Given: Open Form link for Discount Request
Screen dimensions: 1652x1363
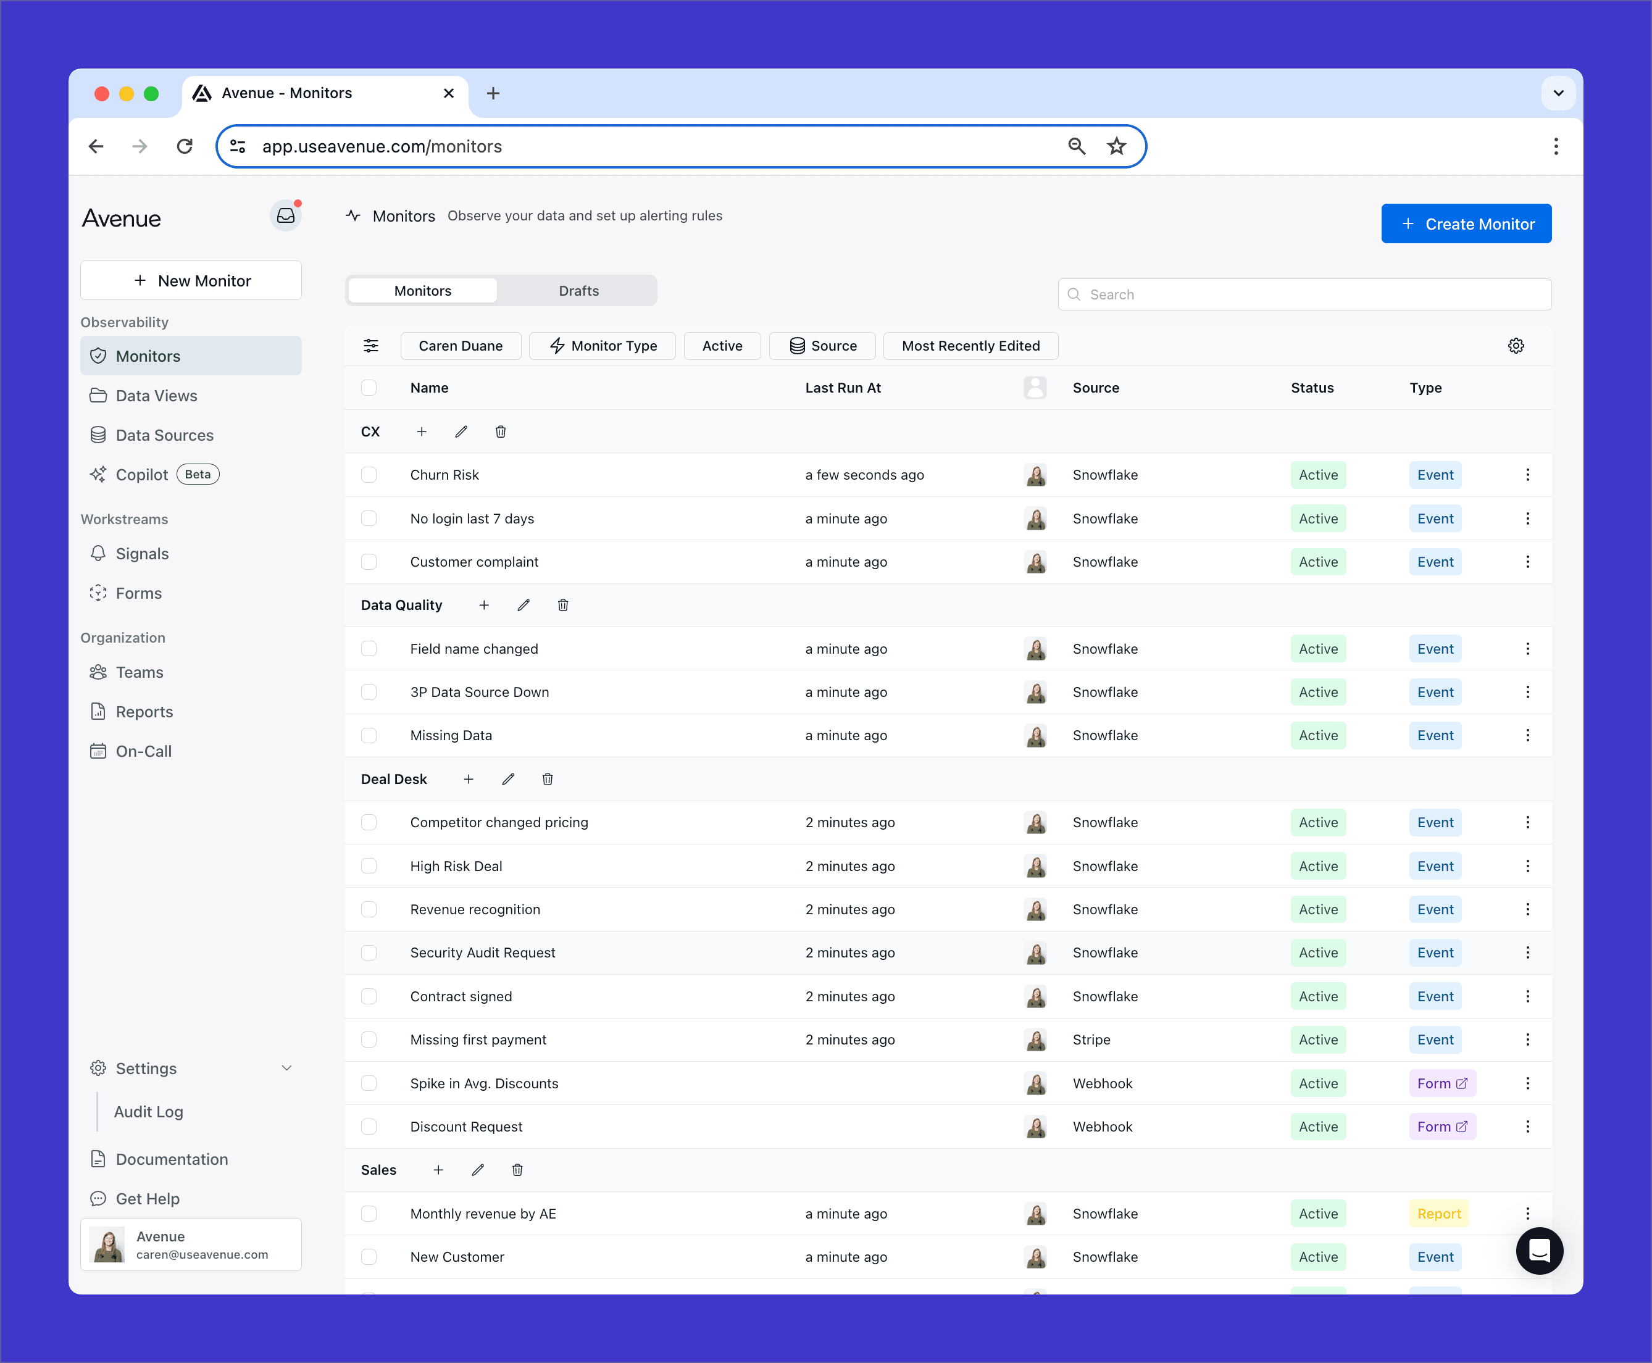Looking at the screenshot, I should pos(1441,1127).
